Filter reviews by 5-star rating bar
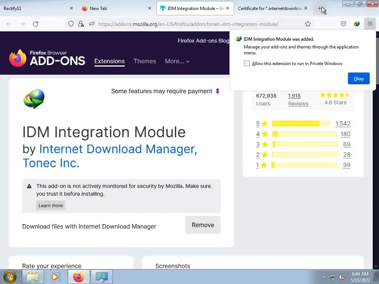The width and height of the screenshot is (379, 284). point(301,124)
